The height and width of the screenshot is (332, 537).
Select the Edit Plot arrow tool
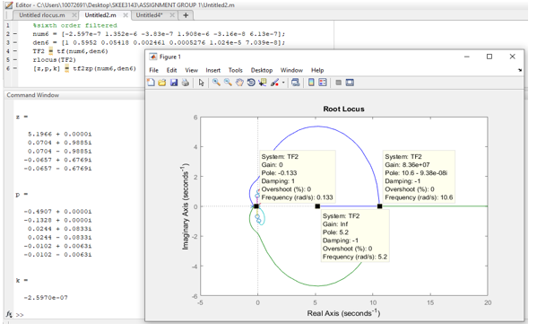tap(201, 83)
